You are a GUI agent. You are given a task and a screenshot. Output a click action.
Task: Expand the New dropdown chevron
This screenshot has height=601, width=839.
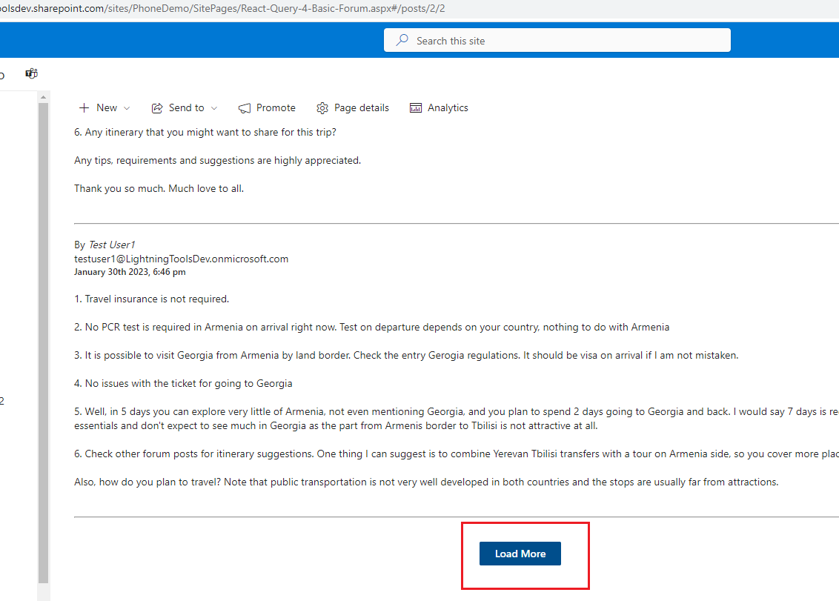click(x=127, y=108)
